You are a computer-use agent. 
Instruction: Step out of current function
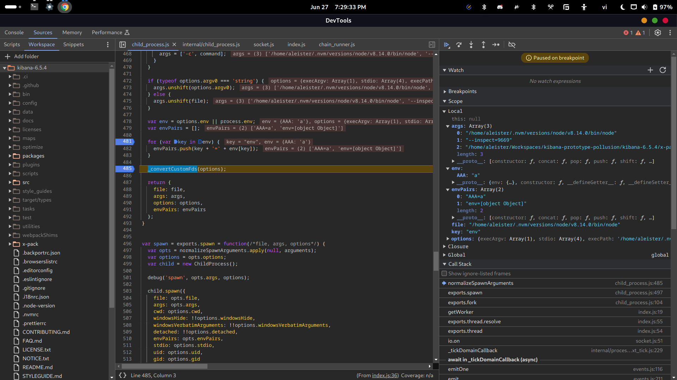(483, 45)
